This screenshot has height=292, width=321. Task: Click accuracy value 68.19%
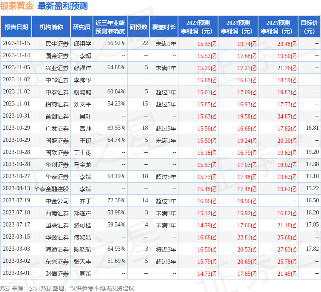[116, 176]
